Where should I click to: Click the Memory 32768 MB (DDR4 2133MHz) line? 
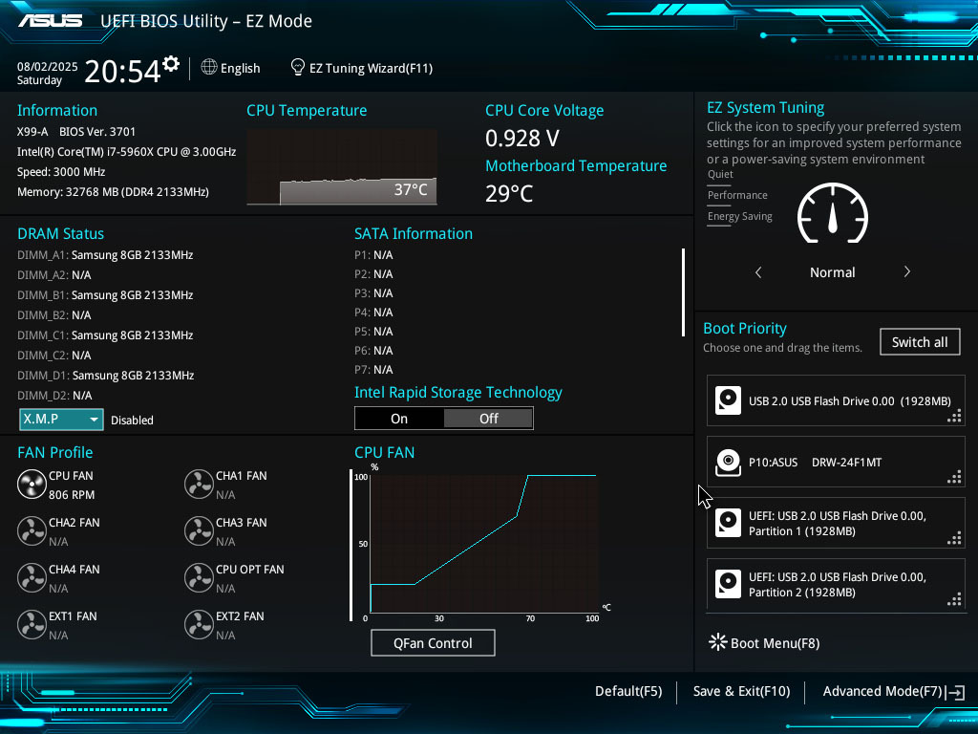pyautogui.click(x=113, y=191)
